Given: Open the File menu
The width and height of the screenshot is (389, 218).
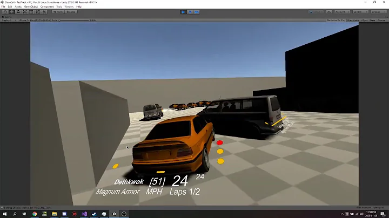Looking at the screenshot, I should tap(3, 6).
